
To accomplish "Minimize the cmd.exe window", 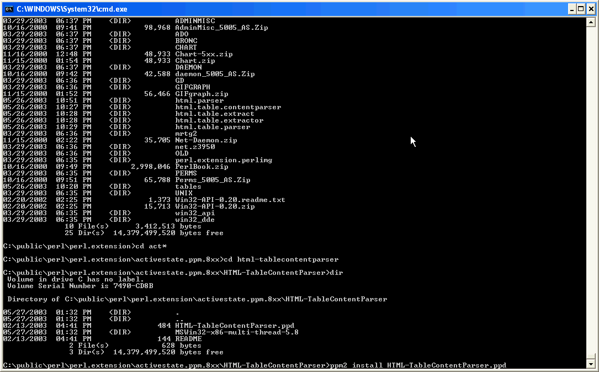I will pyautogui.click(x=570, y=9).
